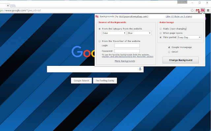Screen dimensions: 211x131
Task: Click the register and add background link
Action: pyautogui.click(x=128, y=57)
